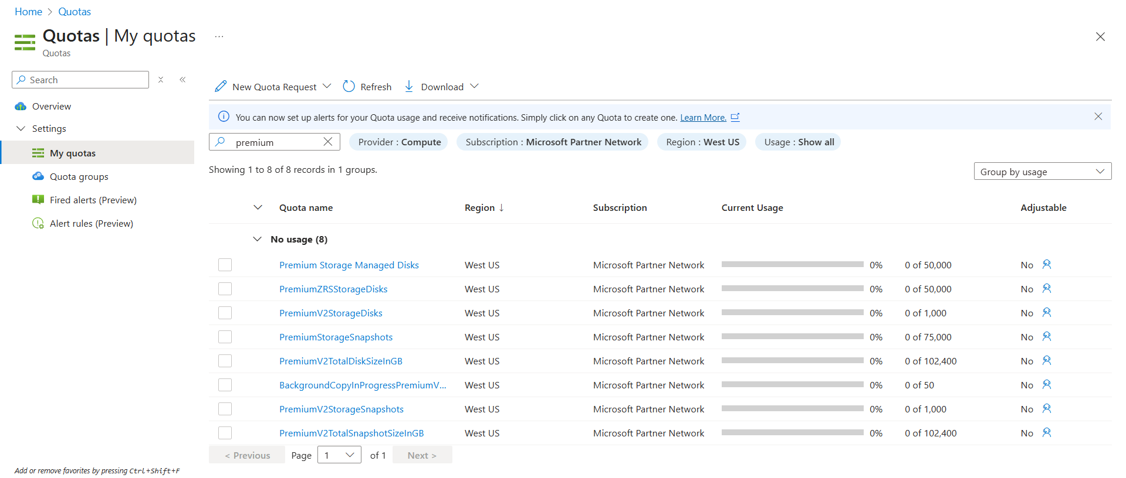Collapse the No usage (8) group
This screenshot has height=478, width=1126.
[x=257, y=239]
